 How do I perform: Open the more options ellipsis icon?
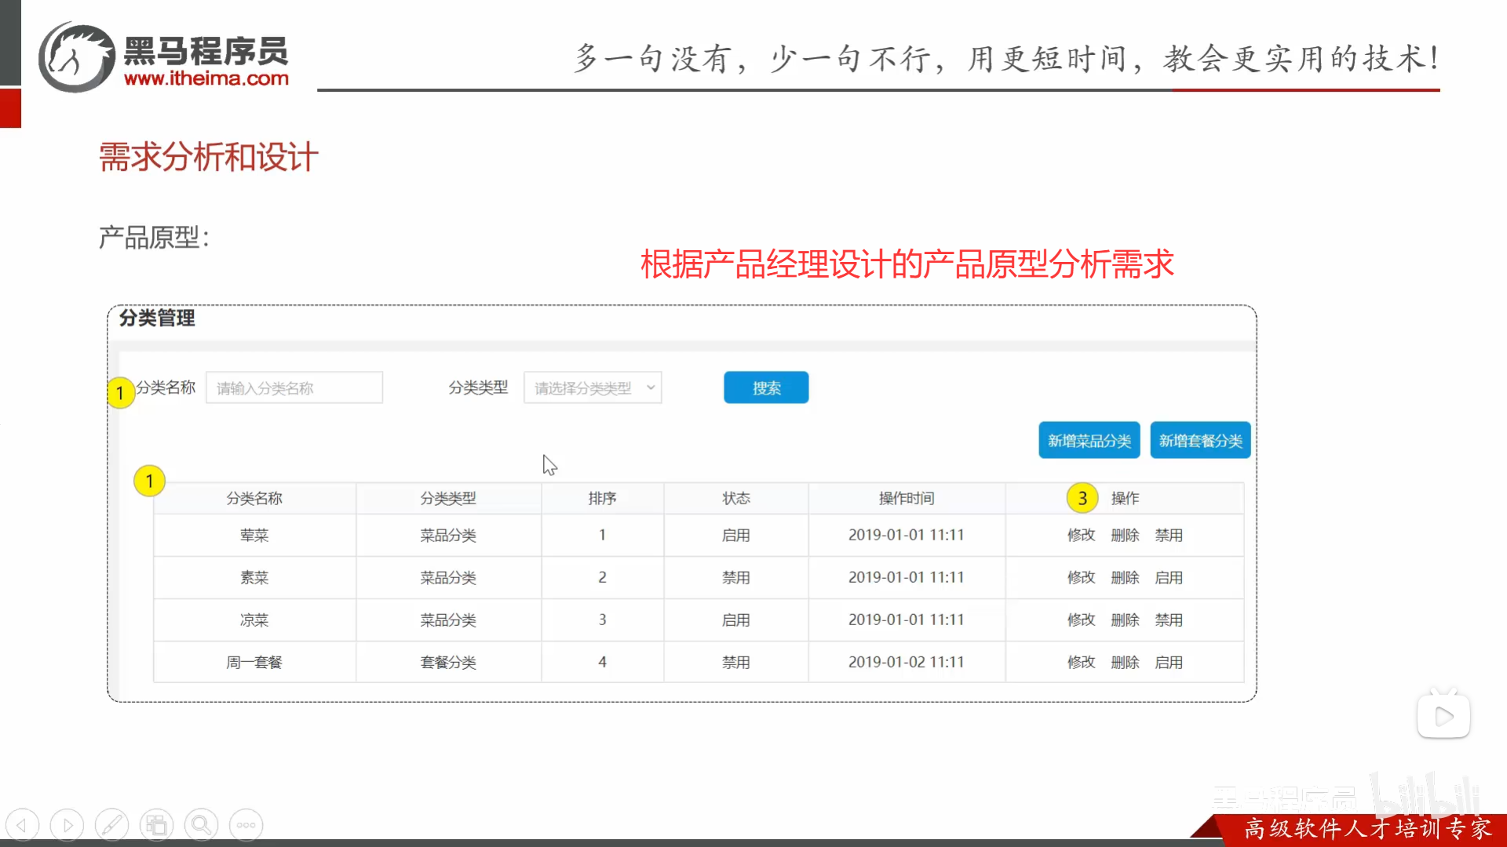[246, 824]
